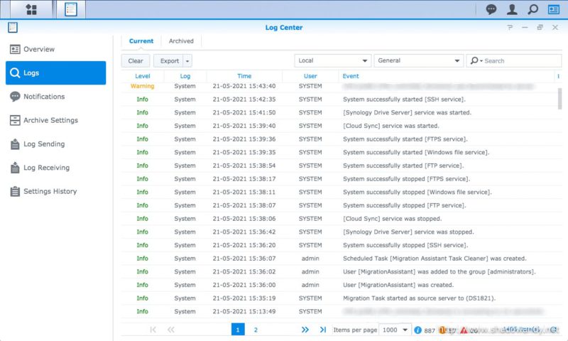568x341 pixels.
Task: Click the Export button
Action: (x=170, y=61)
